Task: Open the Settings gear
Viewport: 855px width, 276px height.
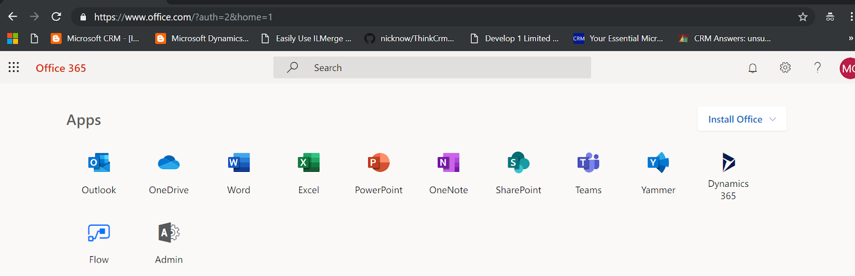Action: pos(785,68)
